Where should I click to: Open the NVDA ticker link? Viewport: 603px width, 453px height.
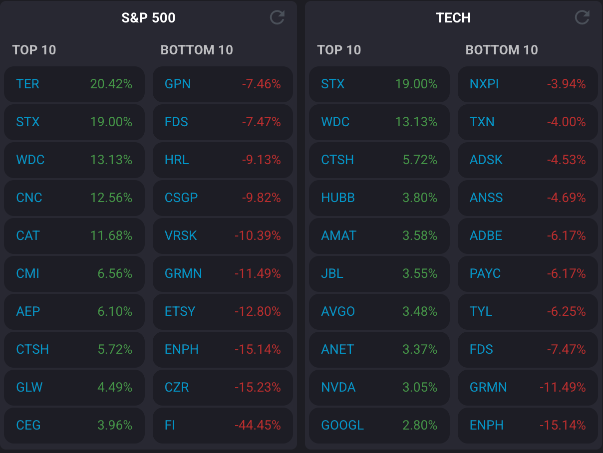tap(338, 387)
